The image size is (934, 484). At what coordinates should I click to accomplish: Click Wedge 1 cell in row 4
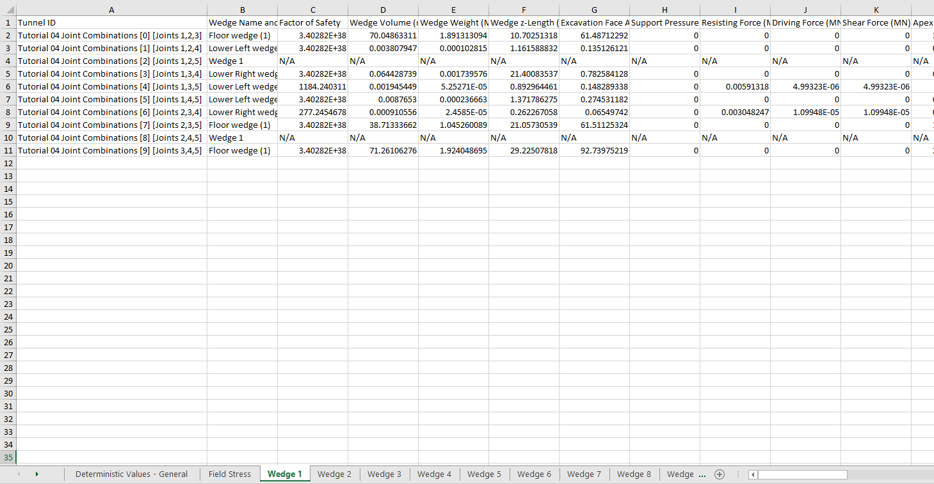[242, 61]
